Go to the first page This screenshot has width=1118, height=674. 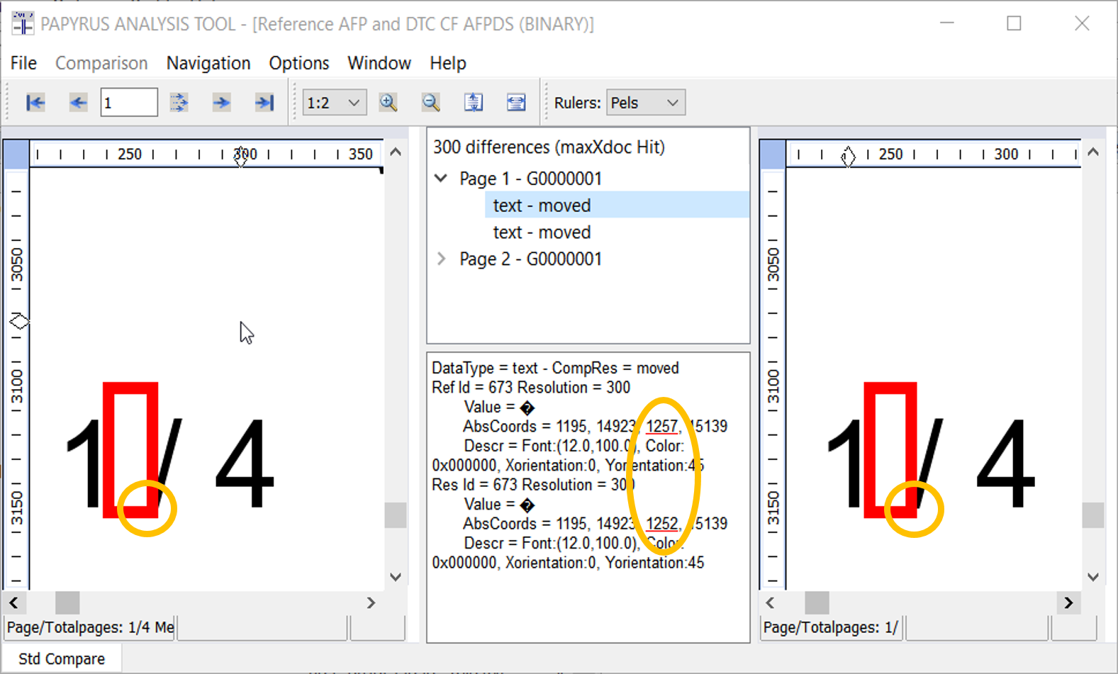(35, 103)
